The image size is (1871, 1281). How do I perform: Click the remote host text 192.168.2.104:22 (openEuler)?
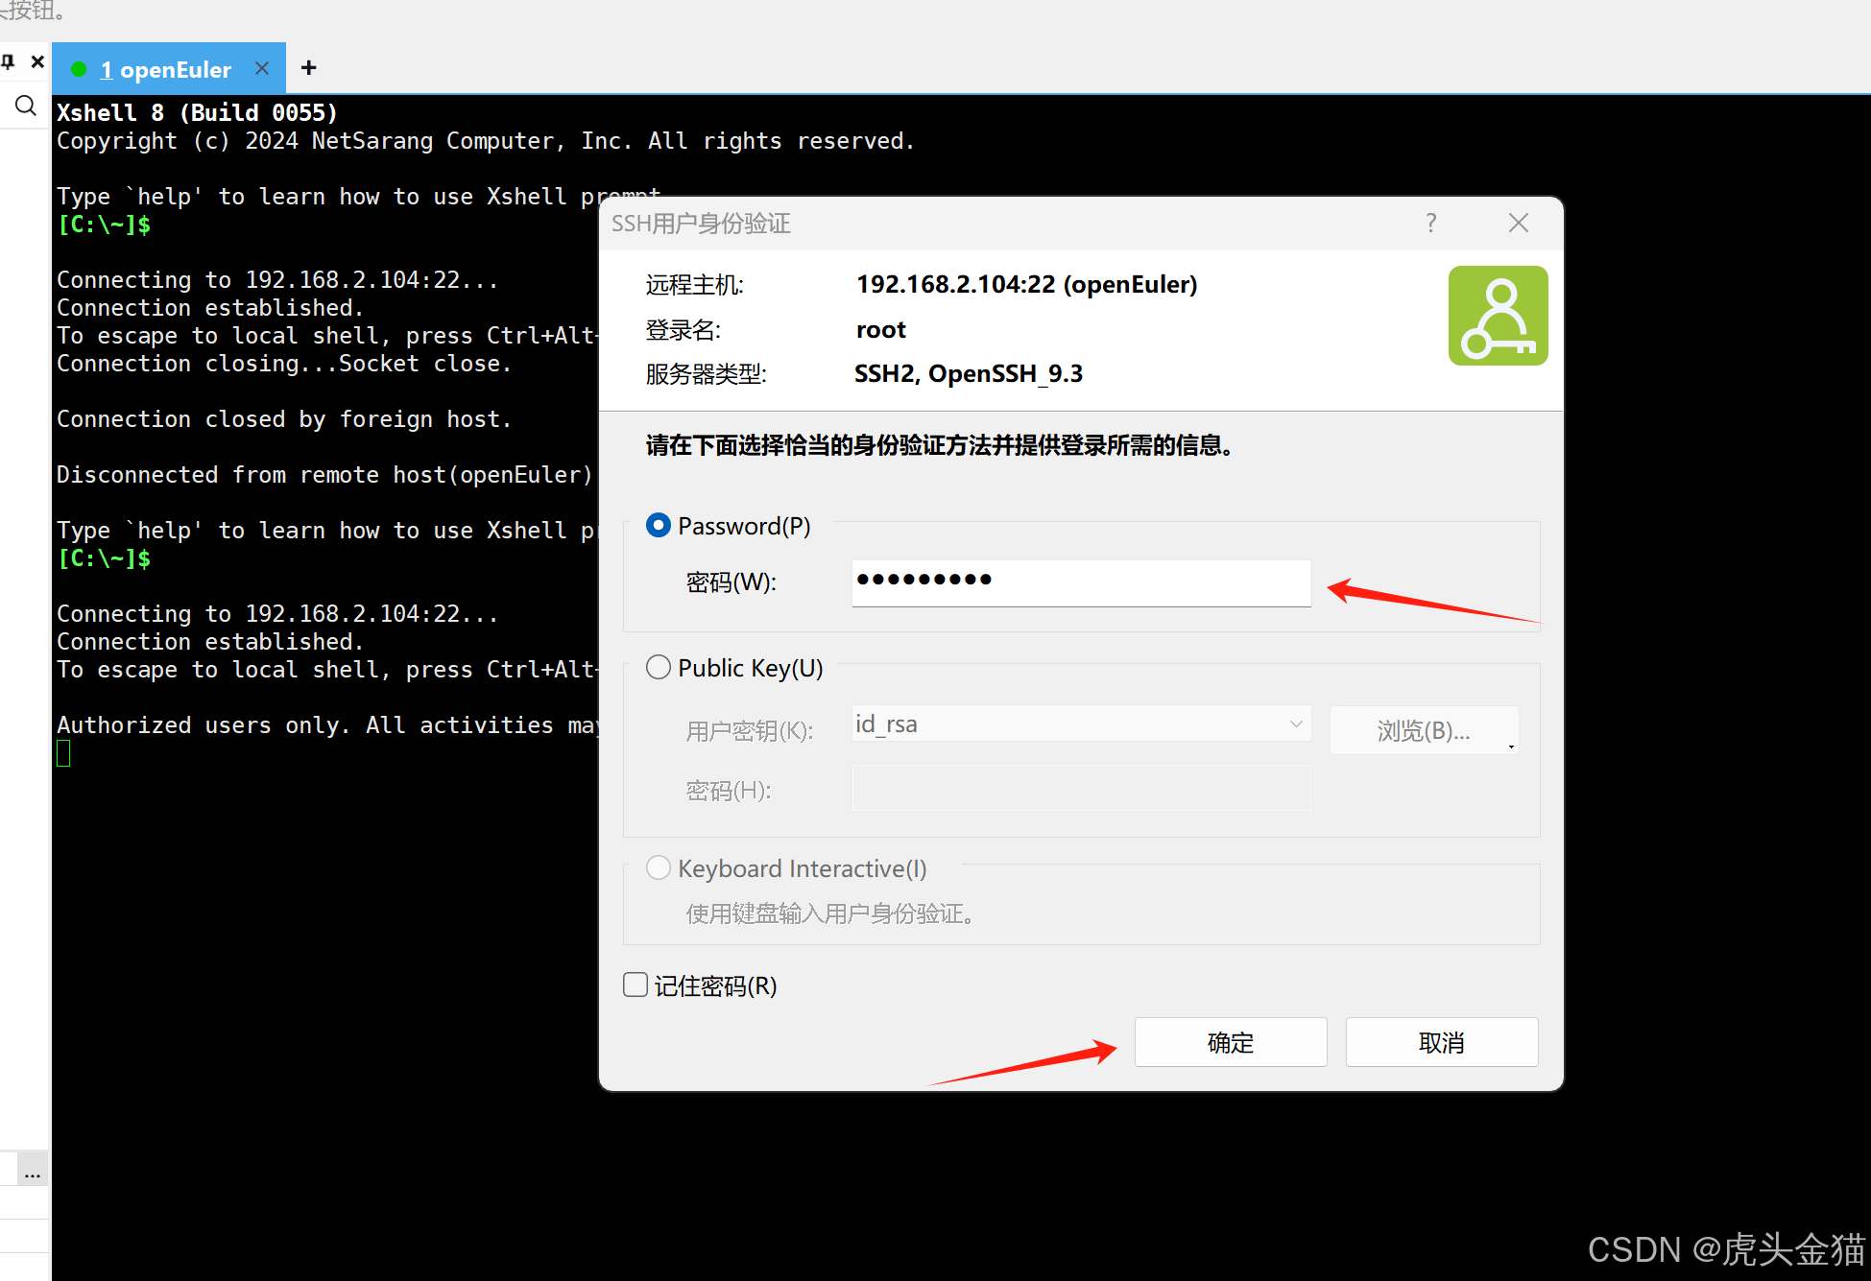point(1027,284)
